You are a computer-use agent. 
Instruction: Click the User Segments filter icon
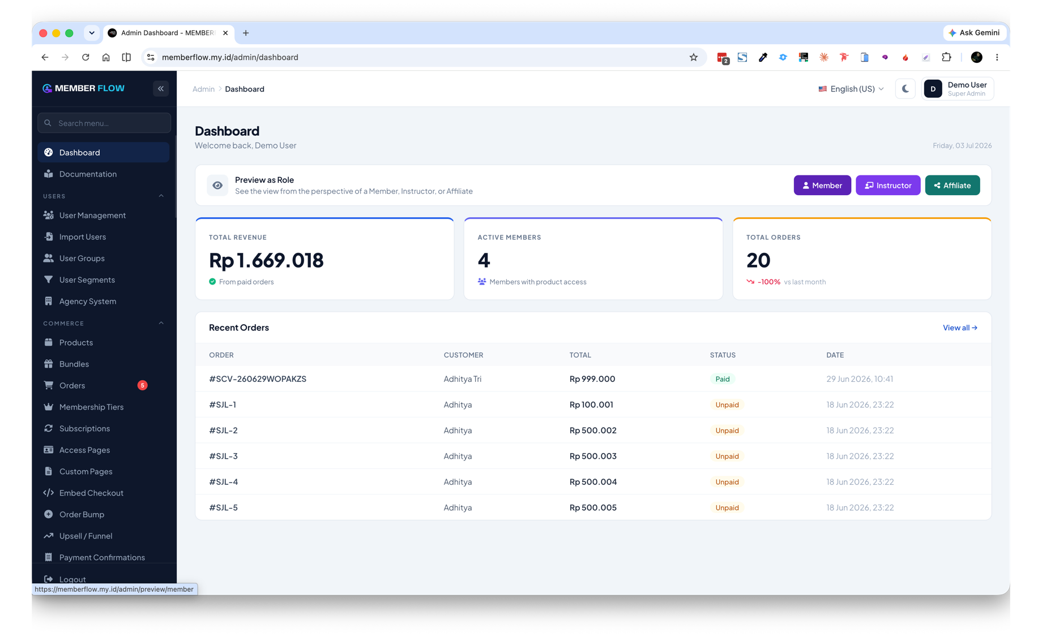click(x=49, y=280)
